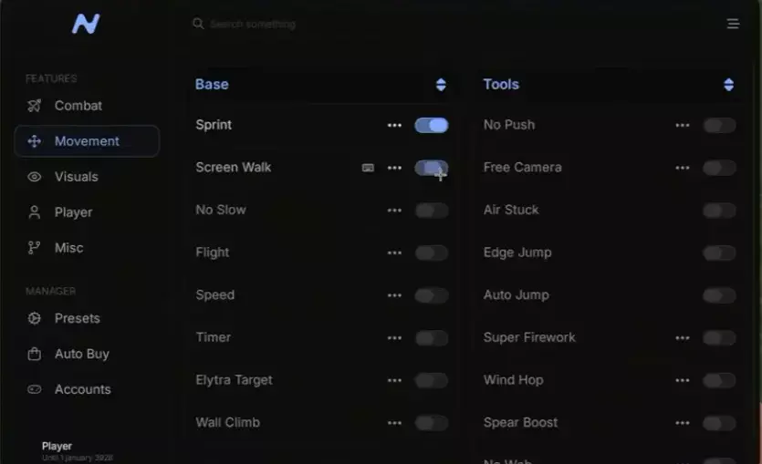Click the Air Stuck label

pyautogui.click(x=511, y=210)
